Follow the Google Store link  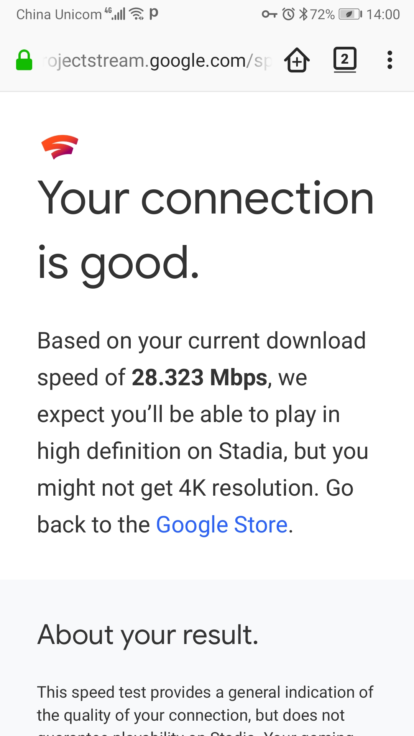222,524
